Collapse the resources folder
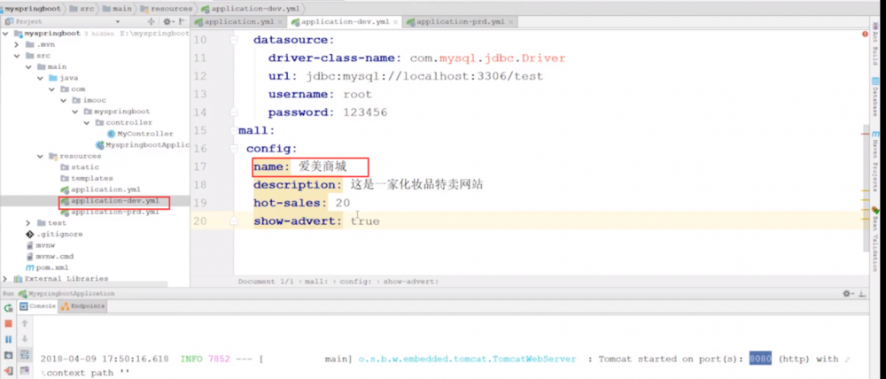 pyautogui.click(x=40, y=156)
